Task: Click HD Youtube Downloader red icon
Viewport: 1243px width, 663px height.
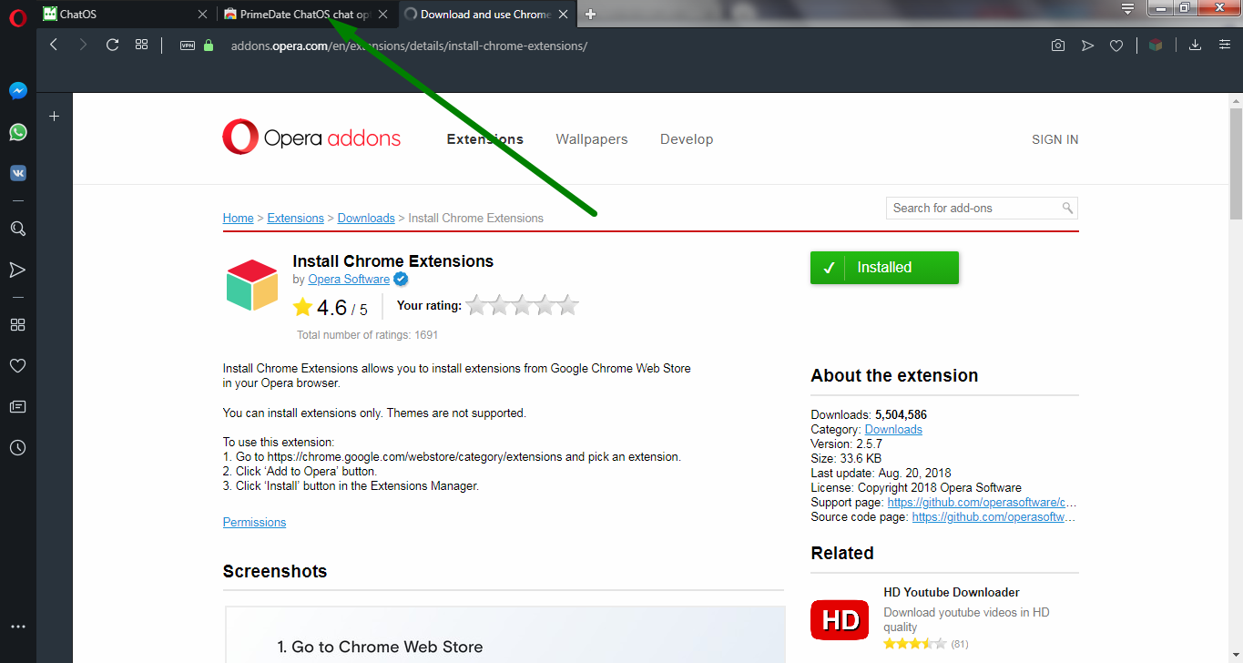Action: tap(840, 619)
